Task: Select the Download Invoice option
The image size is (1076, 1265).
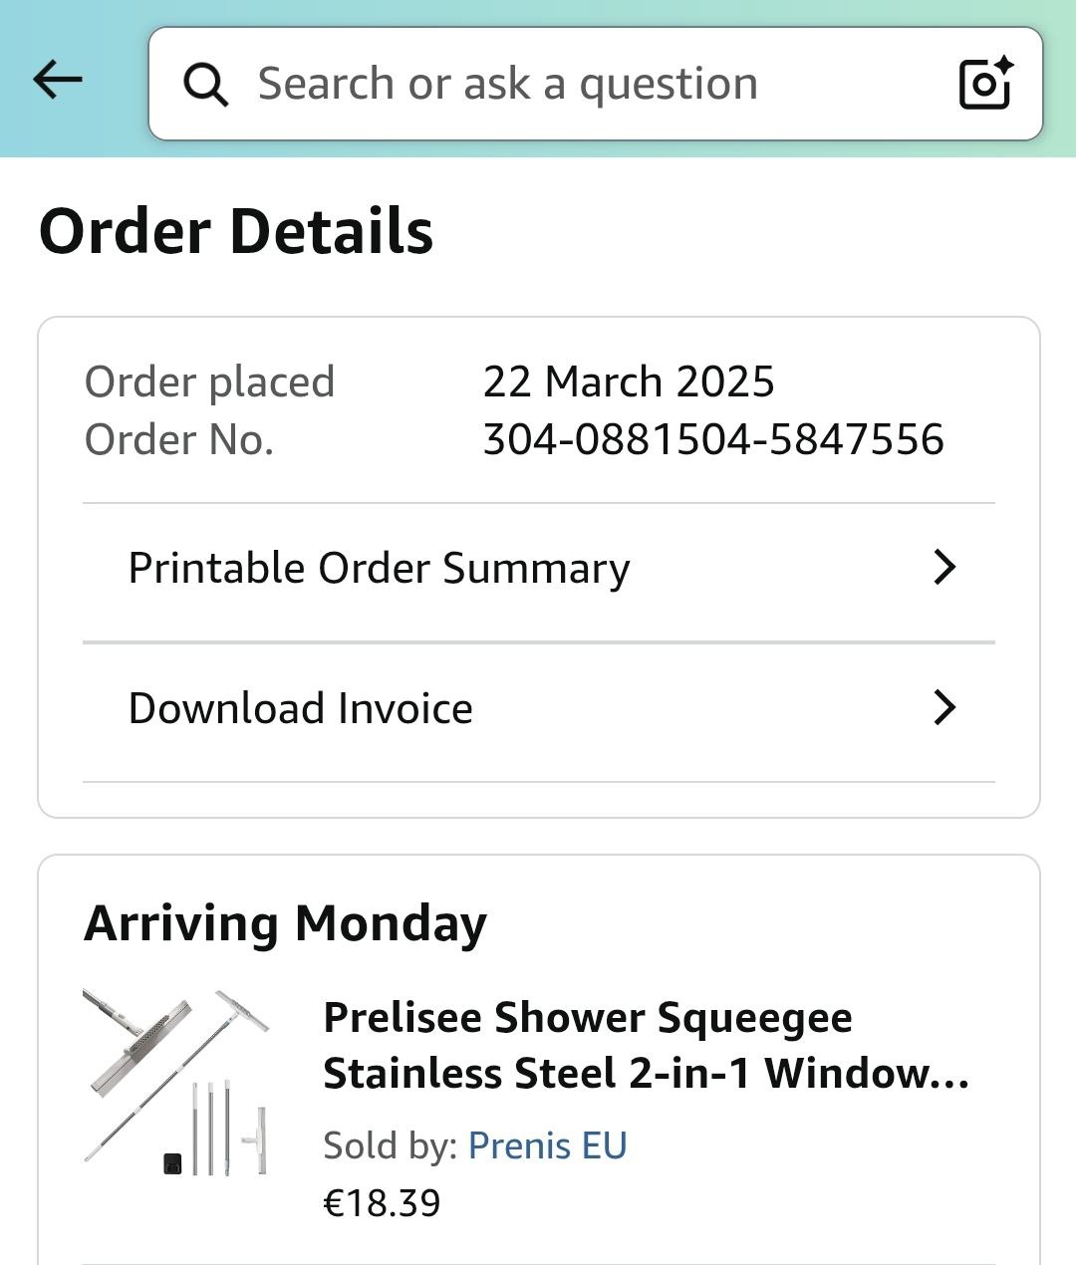Action: tap(301, 709)
